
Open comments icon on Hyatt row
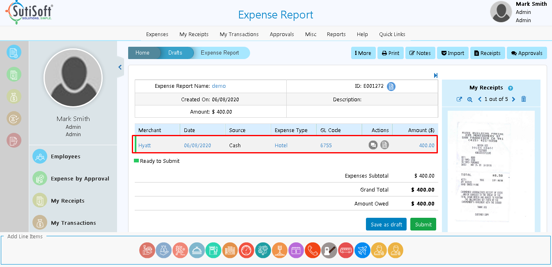click(373, 145)
